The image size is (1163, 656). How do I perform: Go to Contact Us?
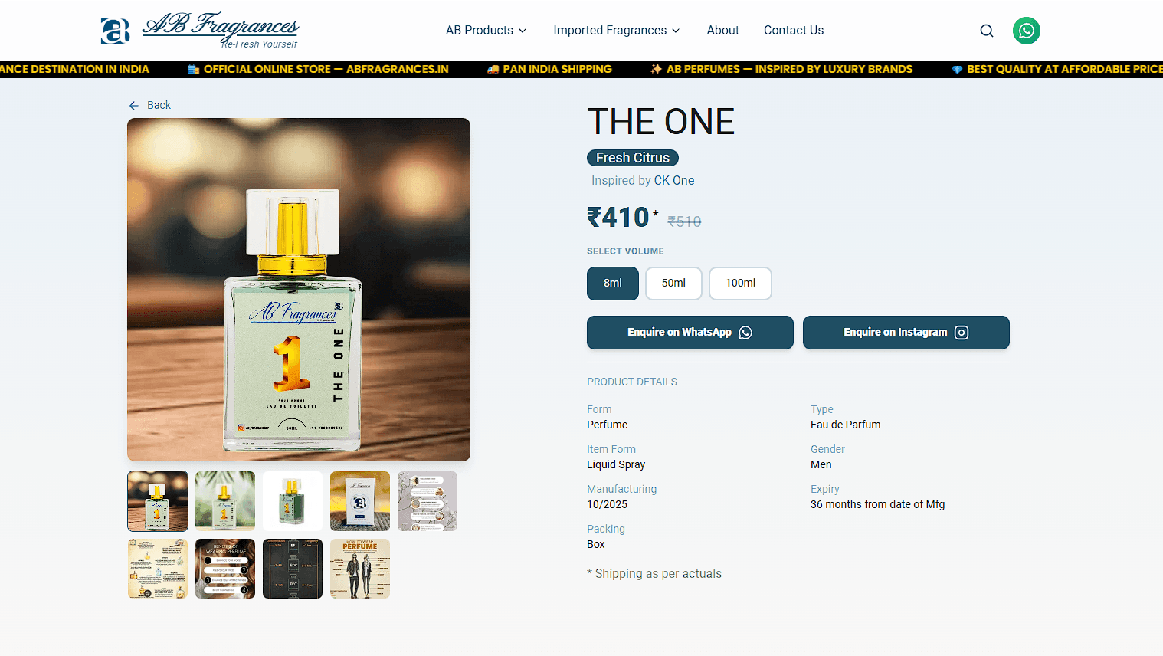(x=794, y=31)
